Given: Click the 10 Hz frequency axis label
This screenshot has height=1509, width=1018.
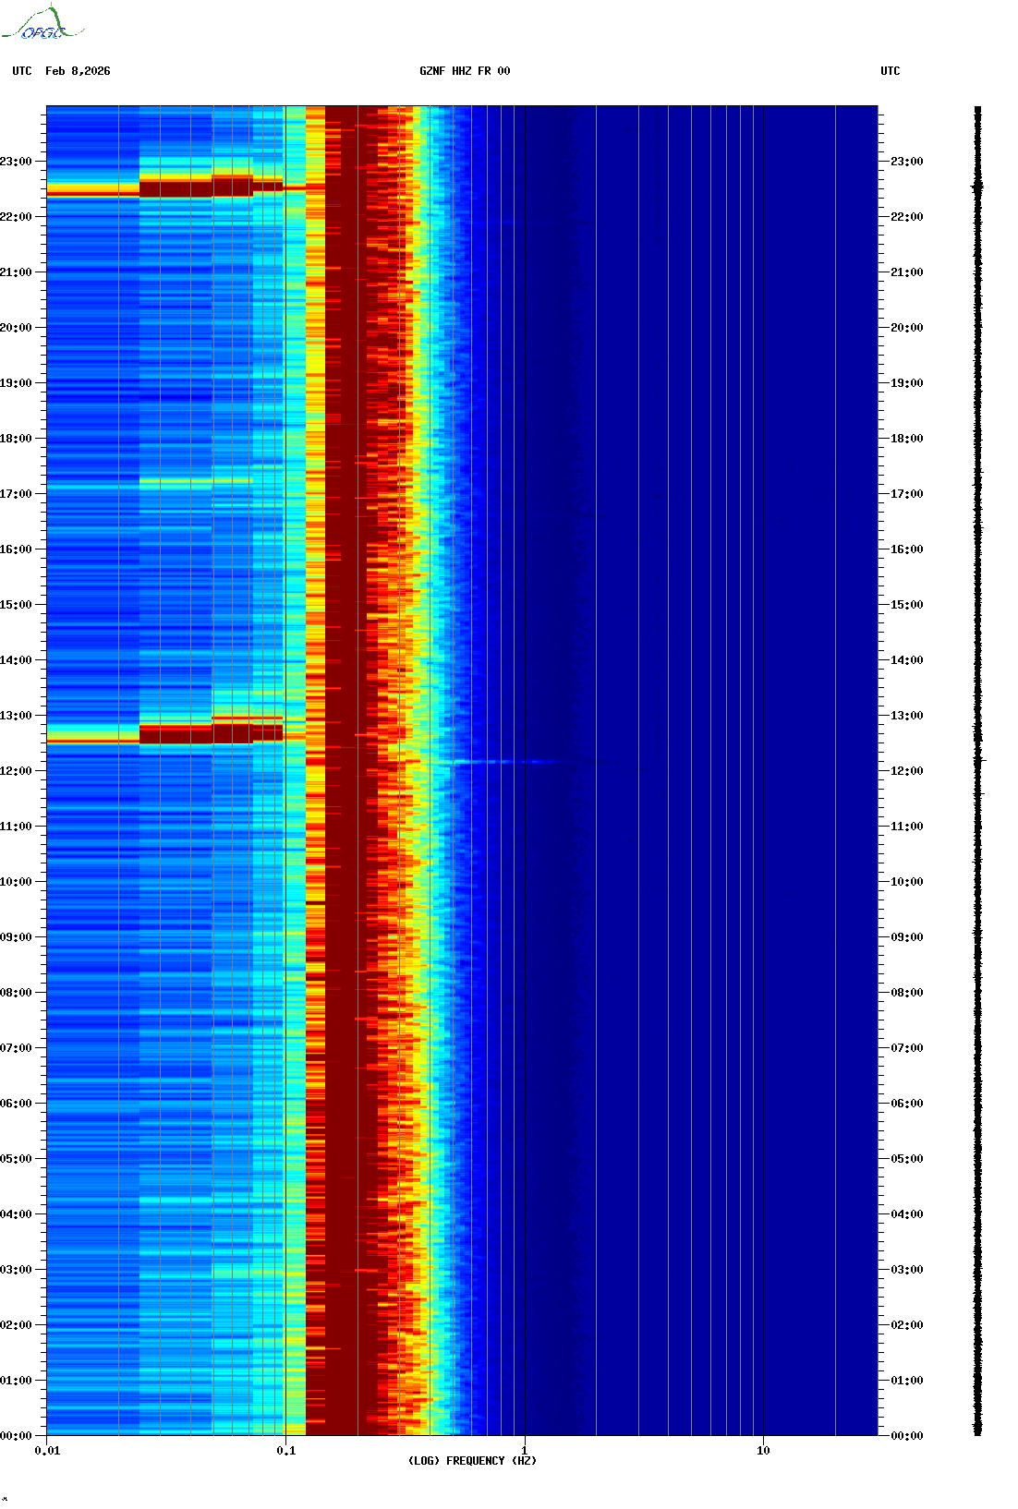Looking at the screenshot, I should coord(763,1451).
